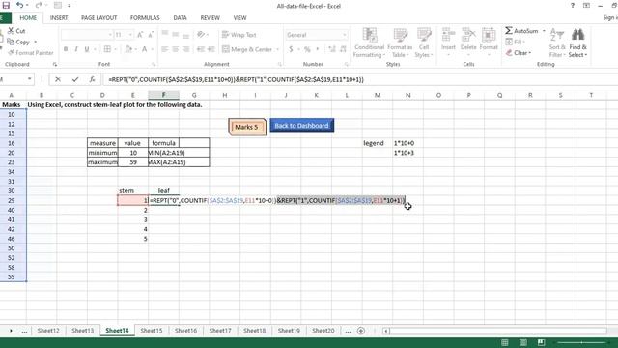Open the Name Box dropdown arrow
618x348 pixels.
30,79
